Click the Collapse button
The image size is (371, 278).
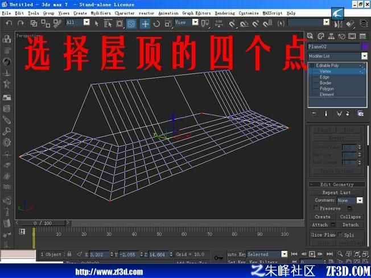coord(351,217)
